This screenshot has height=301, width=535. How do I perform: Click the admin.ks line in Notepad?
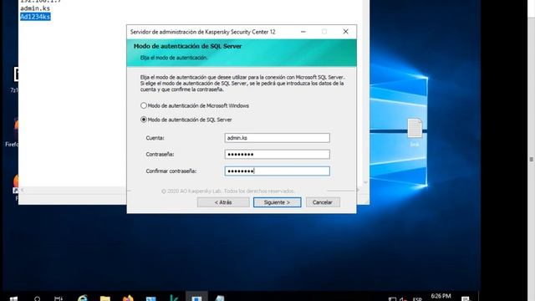click(x=35, y=8)
